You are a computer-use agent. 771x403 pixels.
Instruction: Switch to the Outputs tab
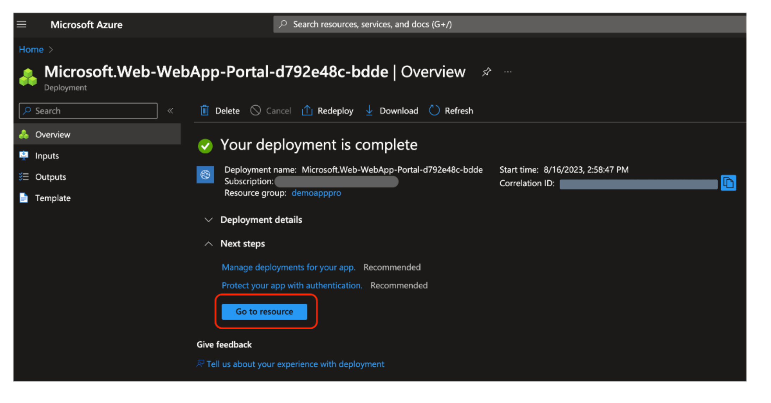pos(50,176)
